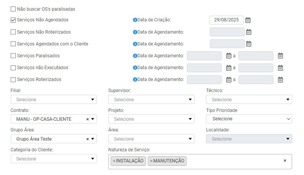Open end-date calendar for Serviços não Executados
Image resolution: width=304 pixels, height=175 pixels.
[x=280, y=68]
